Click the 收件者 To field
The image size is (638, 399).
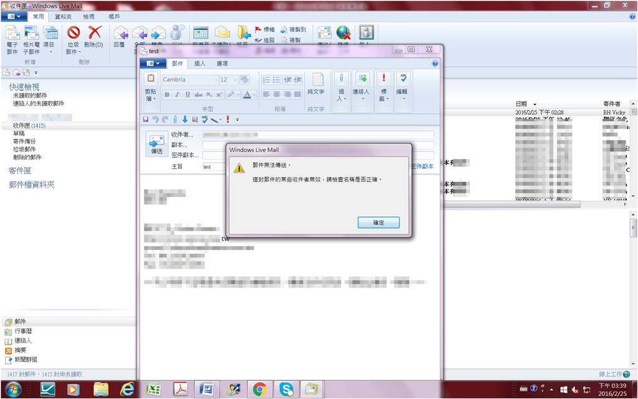pos(318,135)
